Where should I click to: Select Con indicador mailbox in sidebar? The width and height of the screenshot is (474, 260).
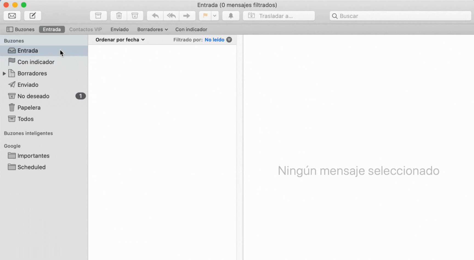pyautogui.click(x=44, y=62)
